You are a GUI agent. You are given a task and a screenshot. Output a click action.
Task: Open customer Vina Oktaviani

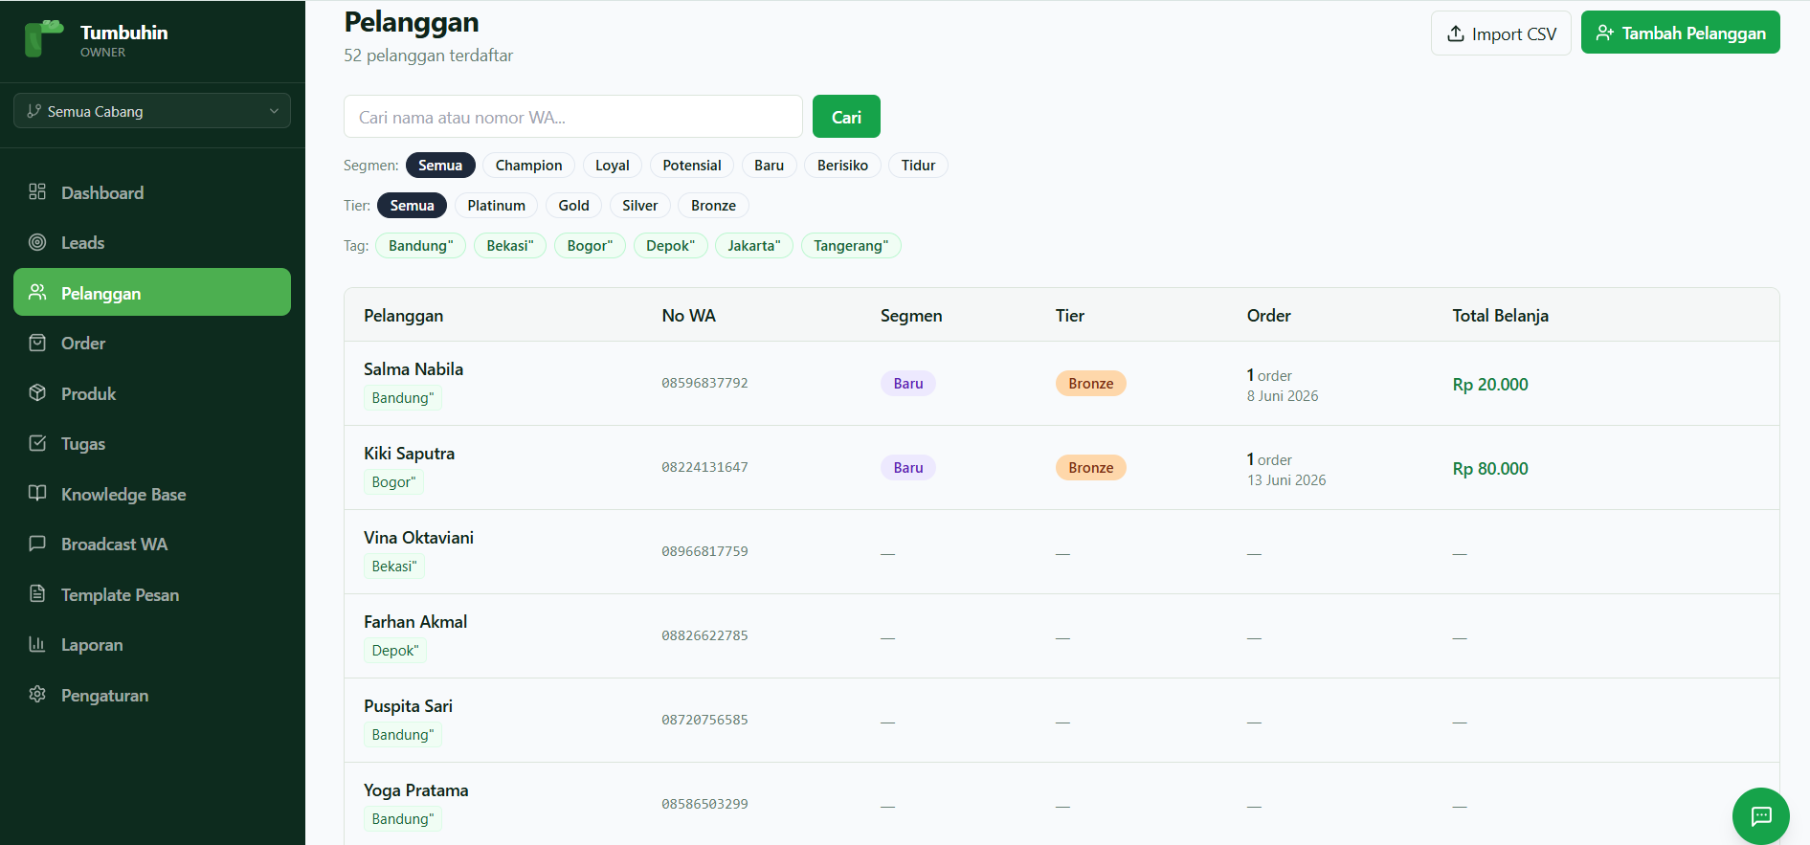click(x=418, y=538)
